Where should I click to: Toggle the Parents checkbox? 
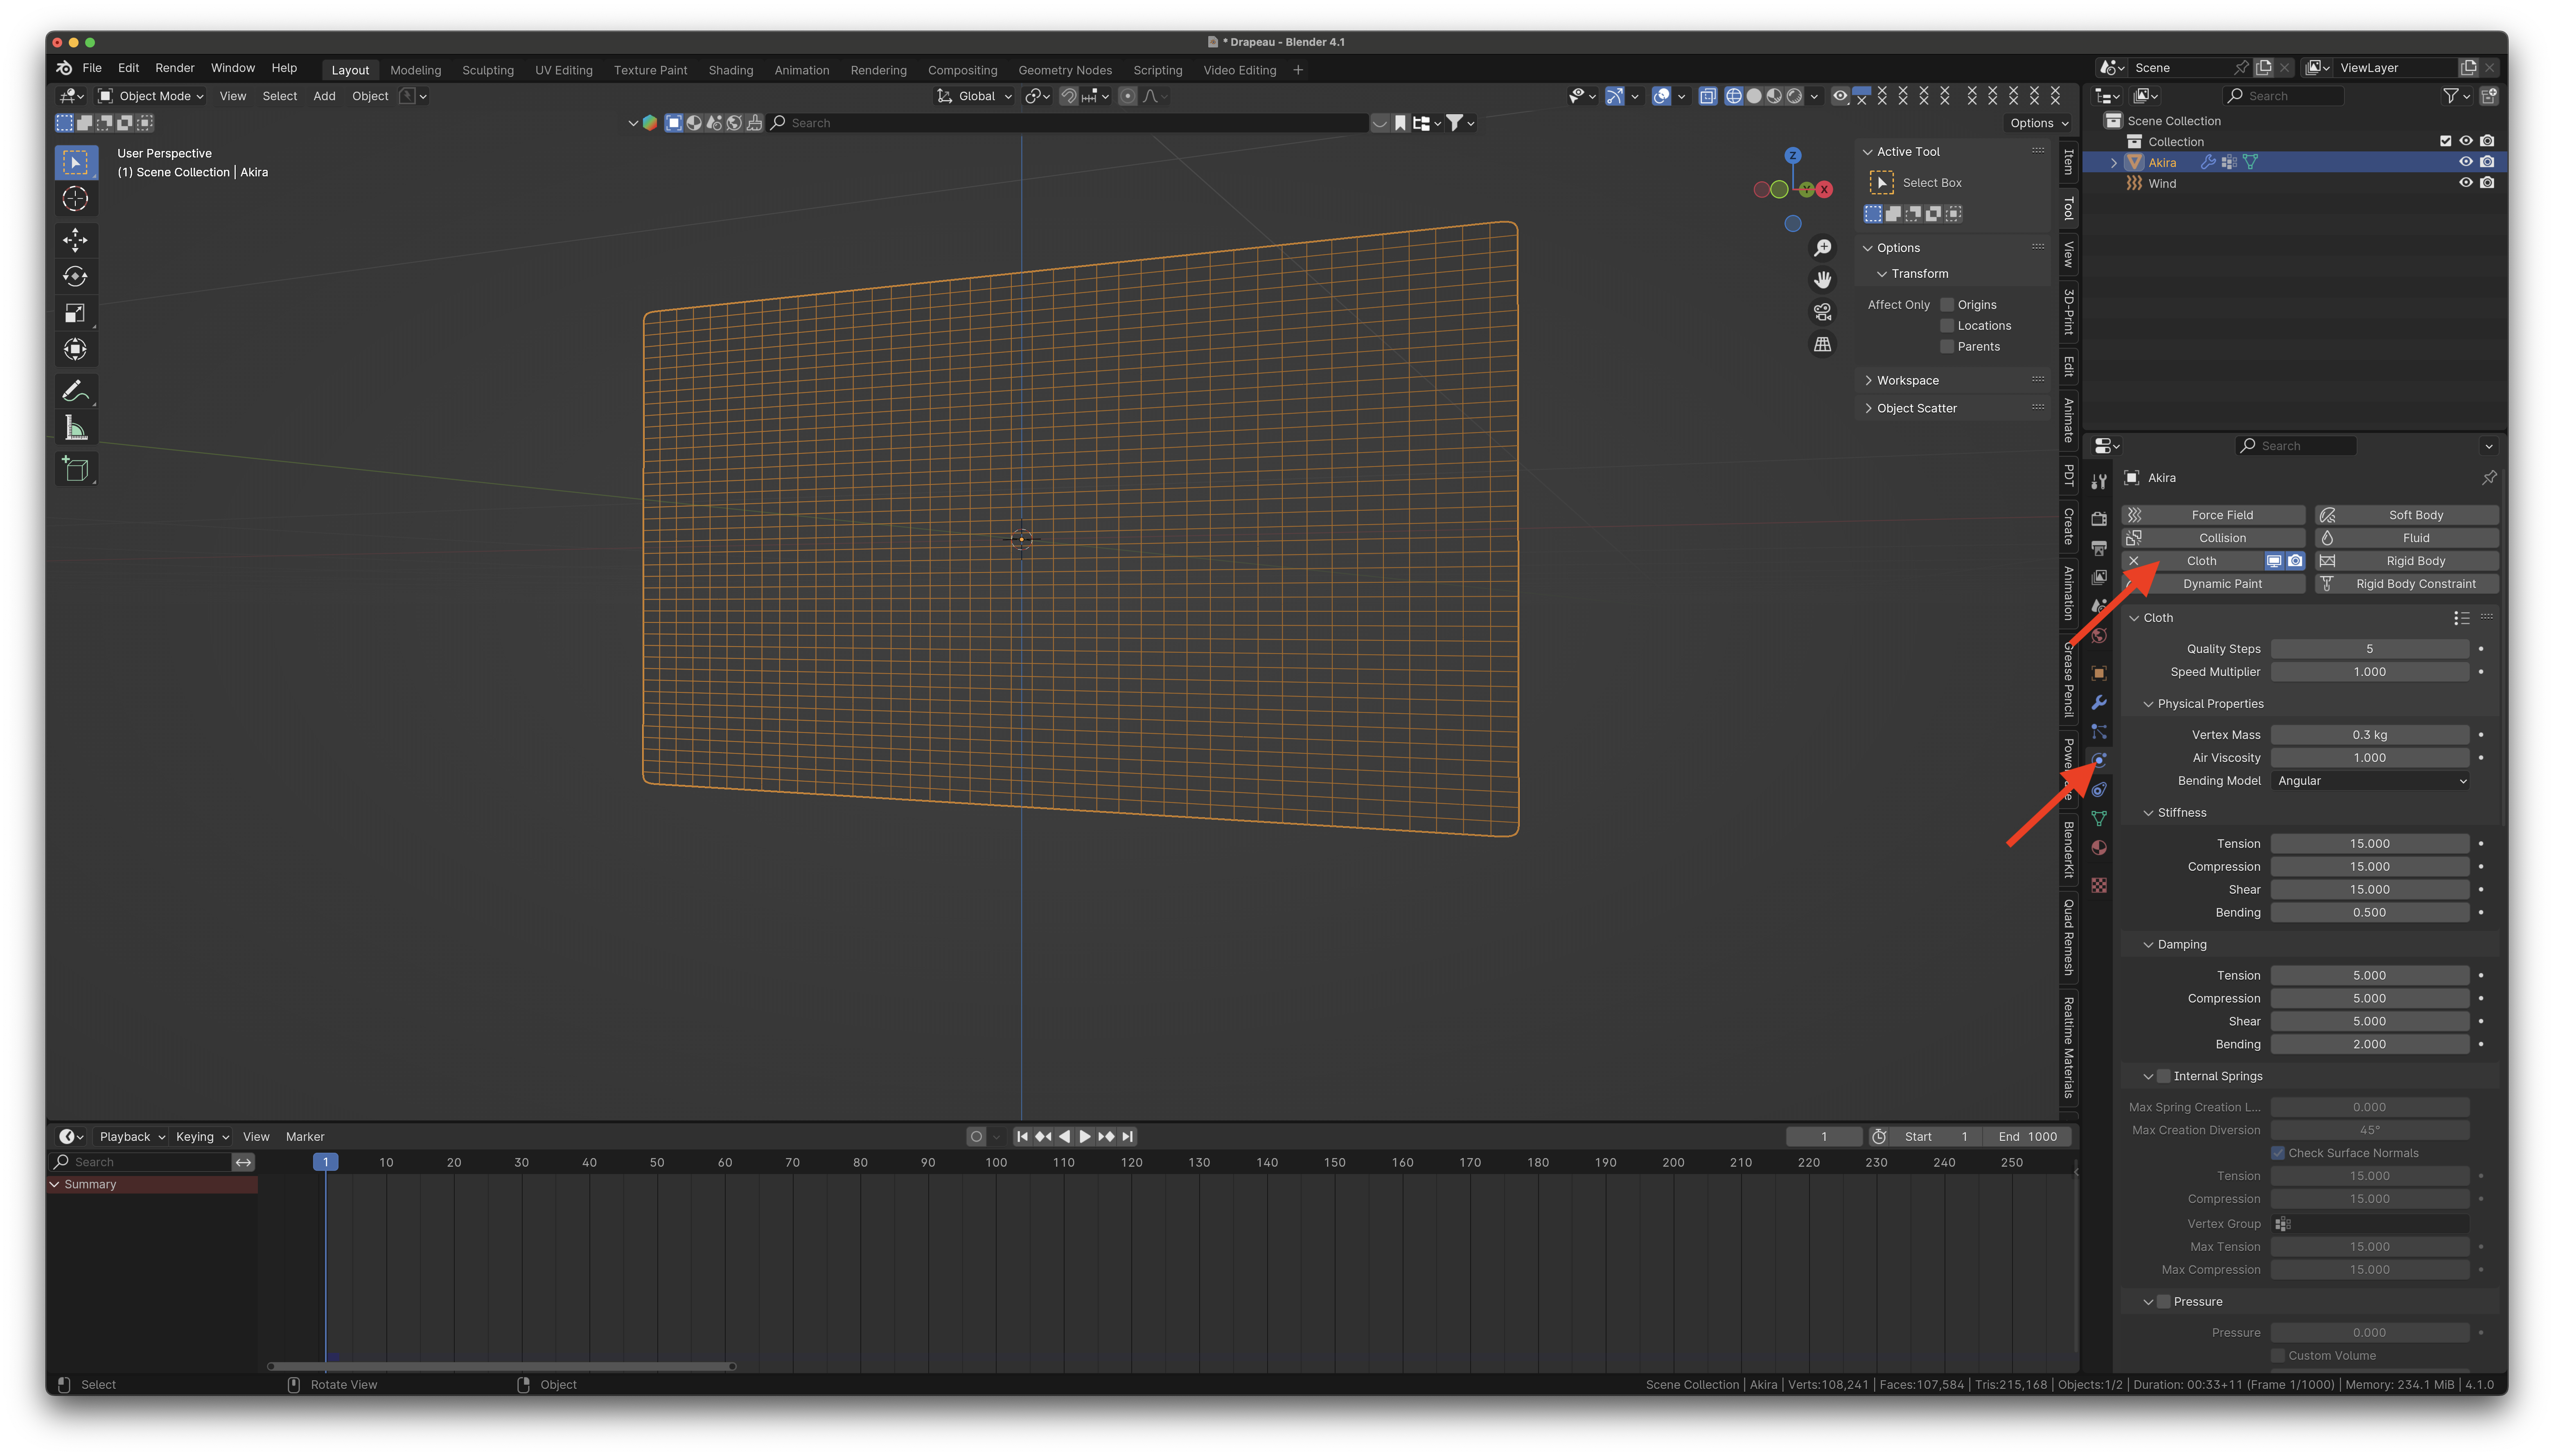[1947, 347]
